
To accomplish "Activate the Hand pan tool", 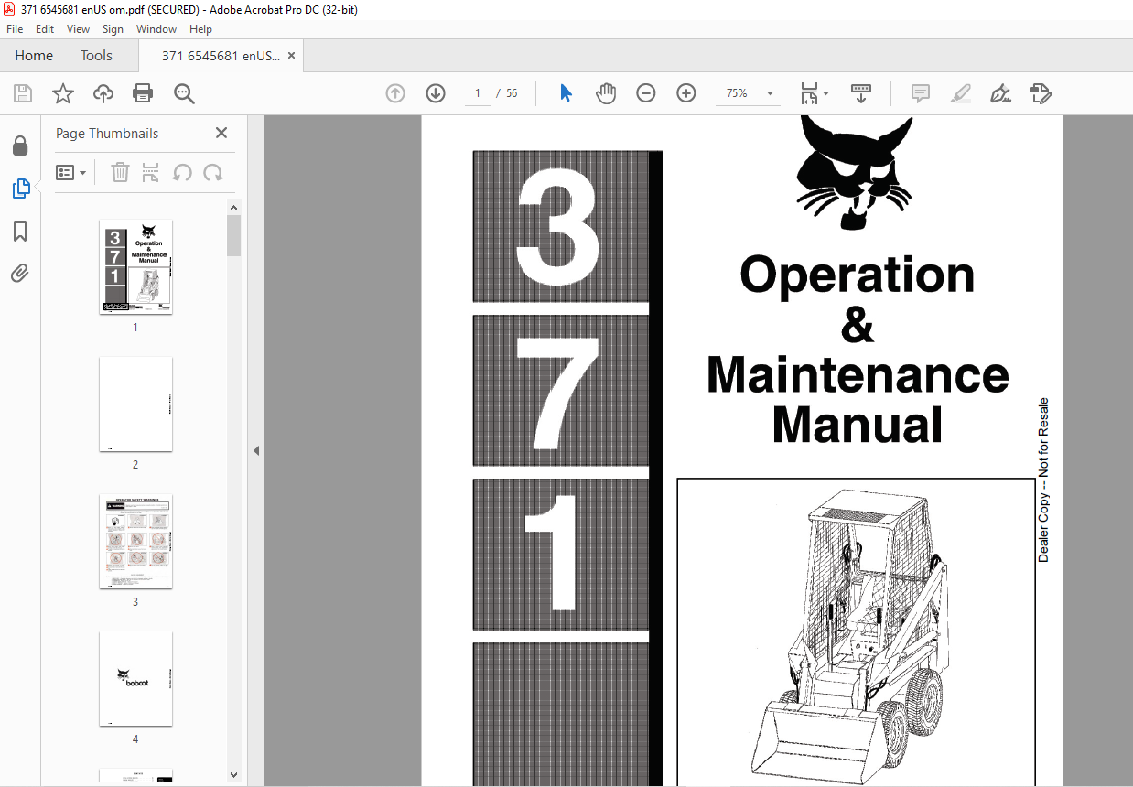I will click(606, 93).
